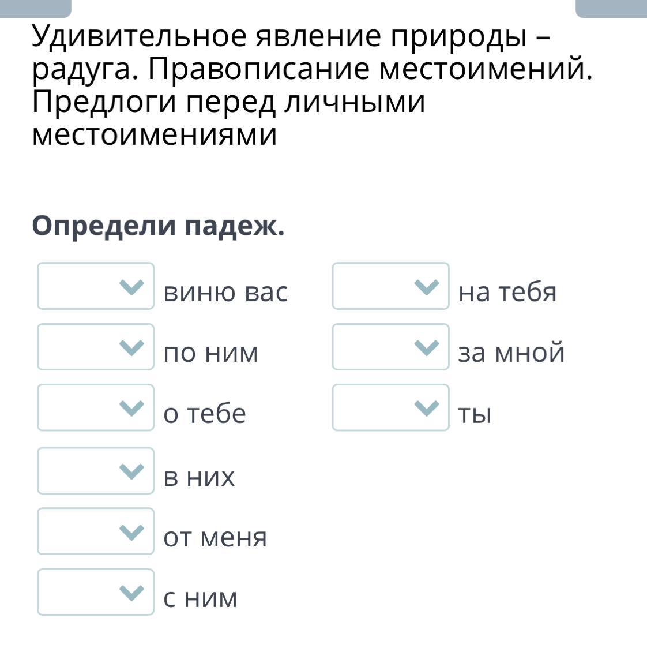The width and height of the screenshot is (647, 648).
Task: Click the "Определи падеж." instruction heading
Action: tap(159, 226)
